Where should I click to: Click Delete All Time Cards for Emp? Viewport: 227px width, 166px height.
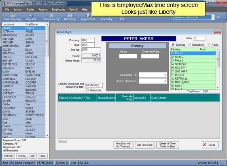tap(168, 145)
